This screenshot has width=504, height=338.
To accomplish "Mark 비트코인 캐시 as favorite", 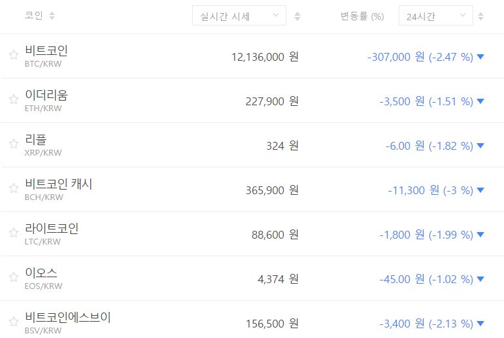I will [13, 188].
